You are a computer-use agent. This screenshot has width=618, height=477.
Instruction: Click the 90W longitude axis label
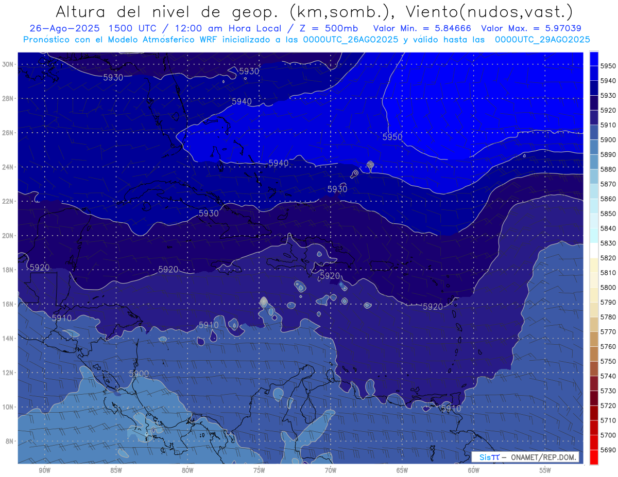point(44,471)
